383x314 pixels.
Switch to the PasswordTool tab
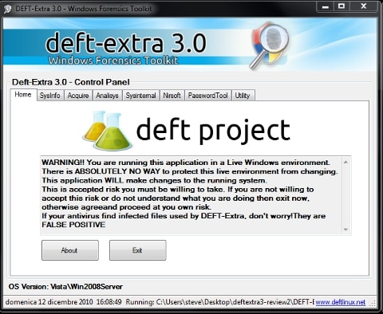[x=208, y=96]
